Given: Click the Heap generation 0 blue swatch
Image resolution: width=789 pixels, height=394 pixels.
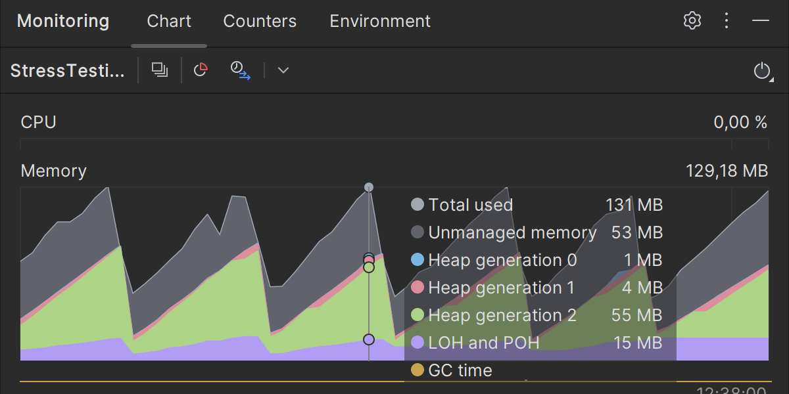Looking at the screenshot, I should click(418, 260).
